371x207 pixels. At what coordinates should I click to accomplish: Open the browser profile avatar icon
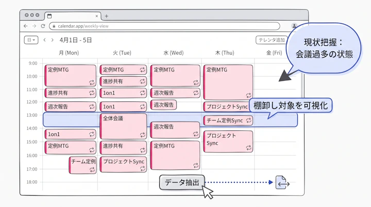(x=294, y=26)
